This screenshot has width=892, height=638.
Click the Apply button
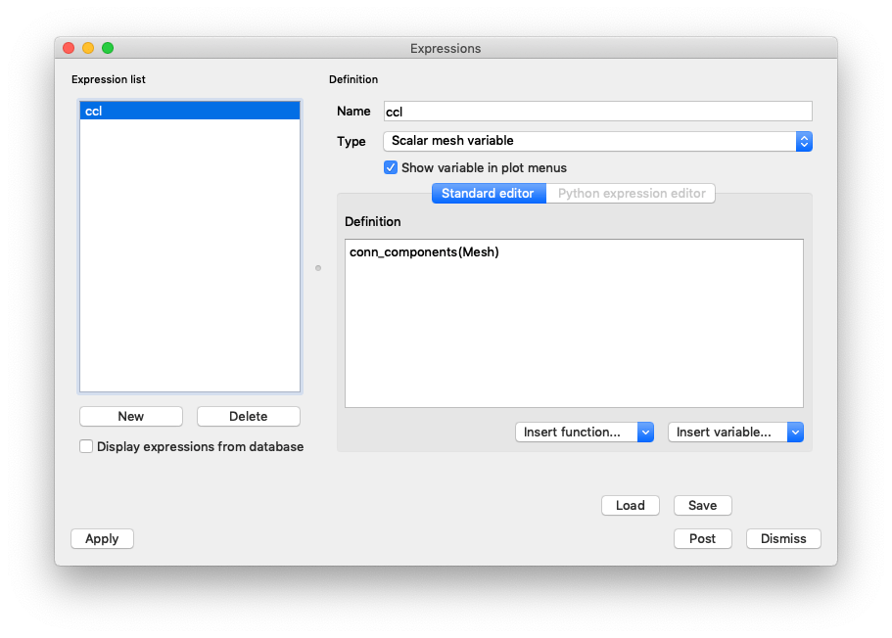click(x=103, y=538)
